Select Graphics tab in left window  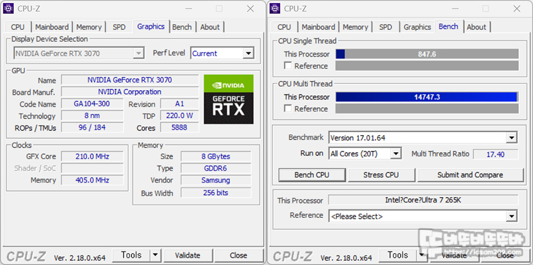(x=151, y=27)
